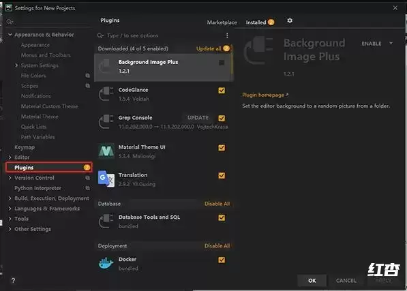Viewport: 407px width, 291px height.
Task: Toggle the Grep Console plugin checkbox
Action: tap(222, 118)
